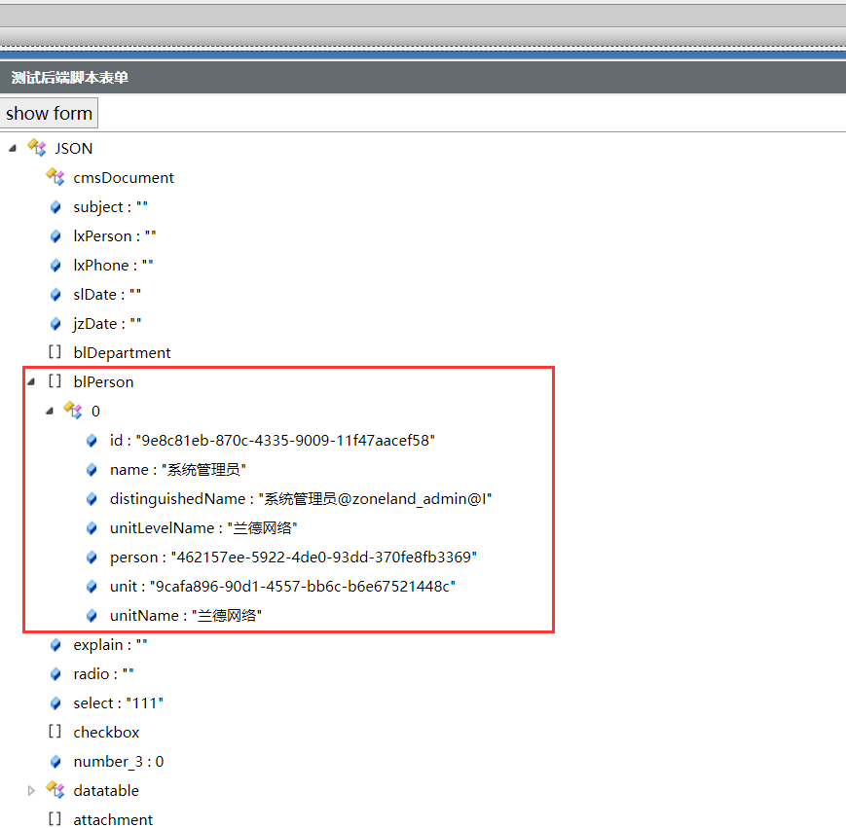Select the unitName : "兰德网络" row
Screen dimensions: 846x828
[186, 615]
